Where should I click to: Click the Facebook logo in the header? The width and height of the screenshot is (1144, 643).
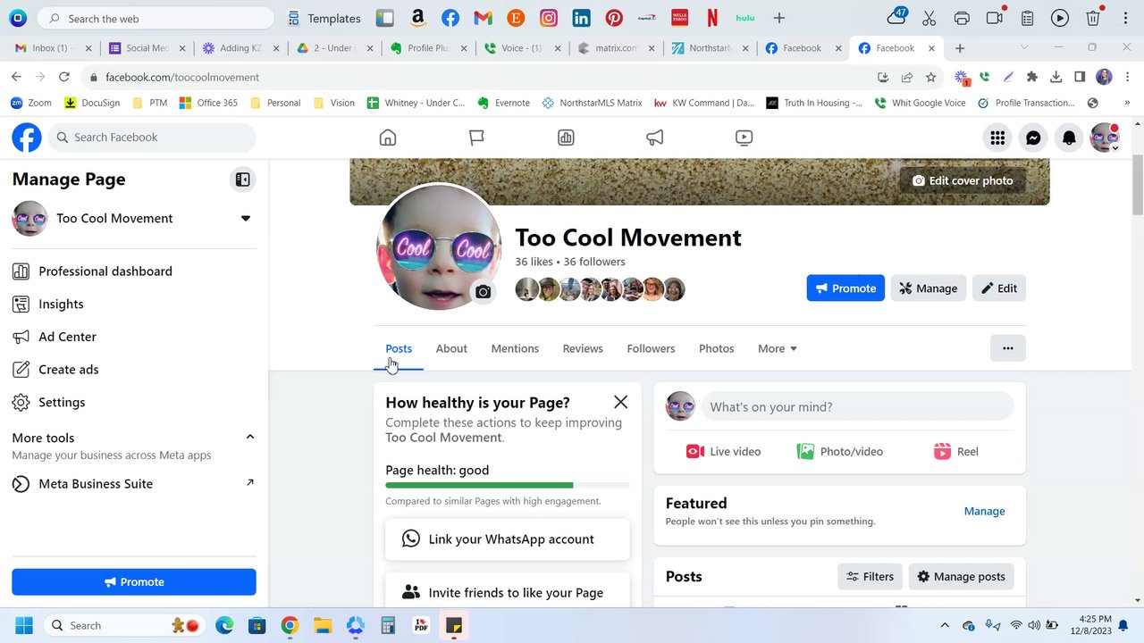[x=27, y=138]
